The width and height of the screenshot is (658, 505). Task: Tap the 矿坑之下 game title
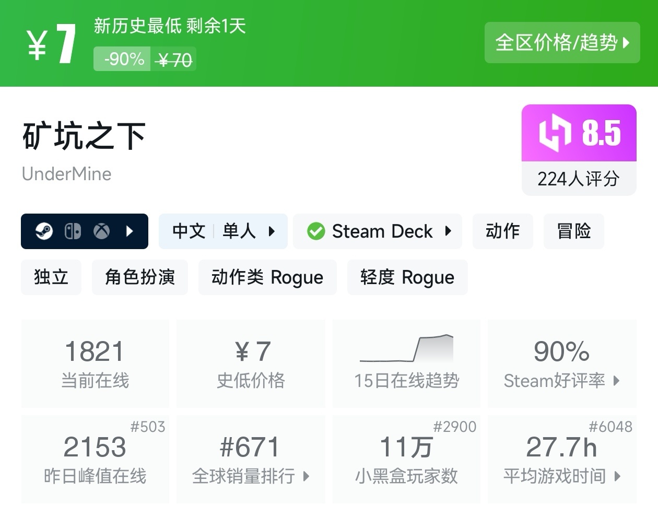[84, 136]
